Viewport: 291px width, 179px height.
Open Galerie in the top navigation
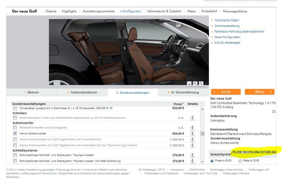[x=51, y=11]
